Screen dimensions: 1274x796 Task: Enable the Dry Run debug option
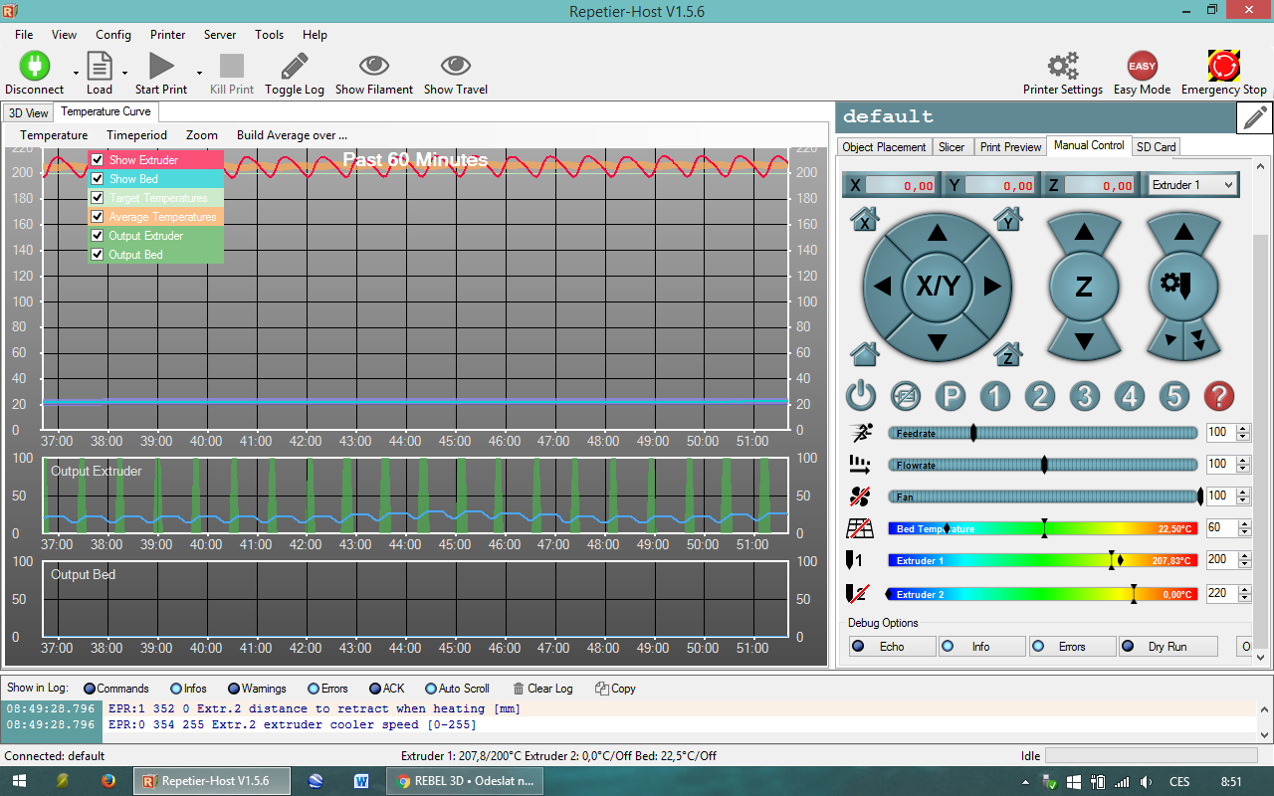(1167, 647)
